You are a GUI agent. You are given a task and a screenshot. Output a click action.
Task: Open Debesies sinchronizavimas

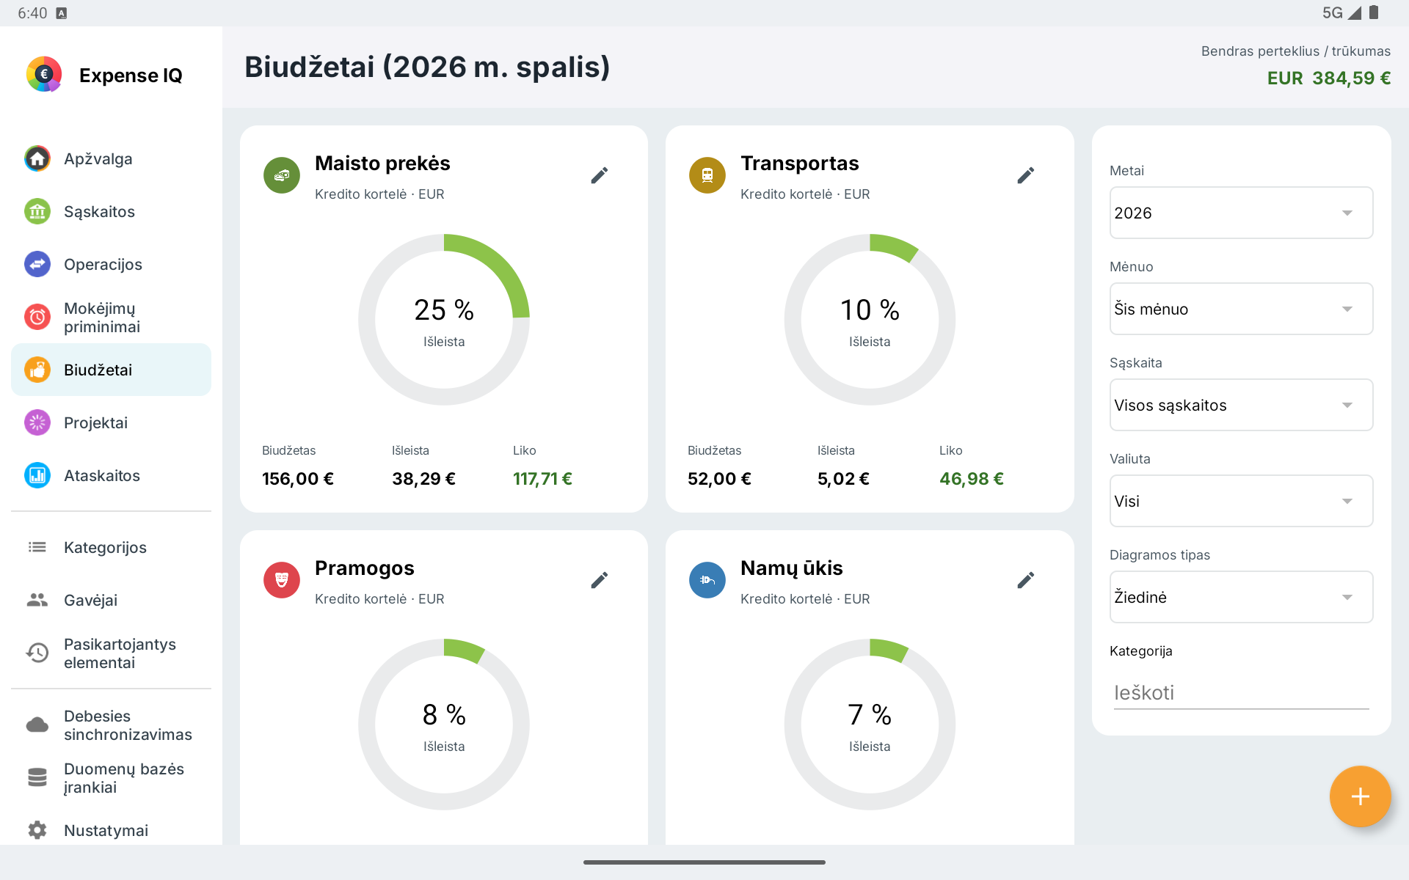[x=111, y=725]
